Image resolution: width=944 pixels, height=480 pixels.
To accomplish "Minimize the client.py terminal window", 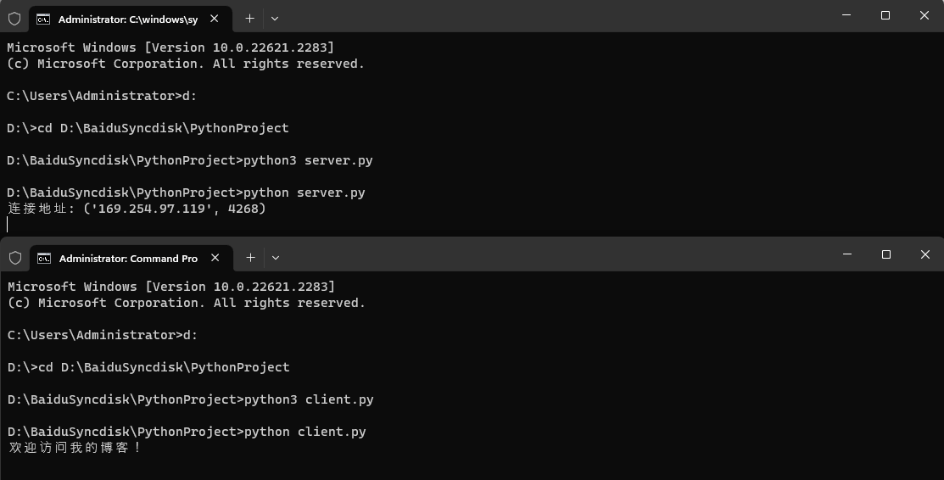I will coord(846,254).
